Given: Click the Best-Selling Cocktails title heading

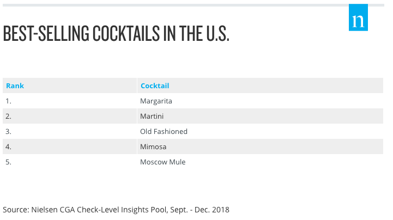Looking at the screenshot, I should (116, 33).
